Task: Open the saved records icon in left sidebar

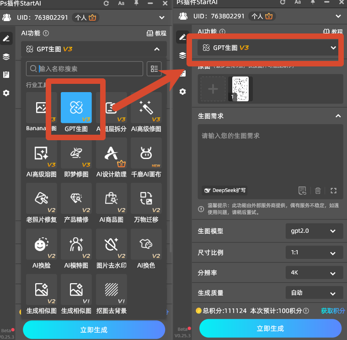Action: point(6,75)
